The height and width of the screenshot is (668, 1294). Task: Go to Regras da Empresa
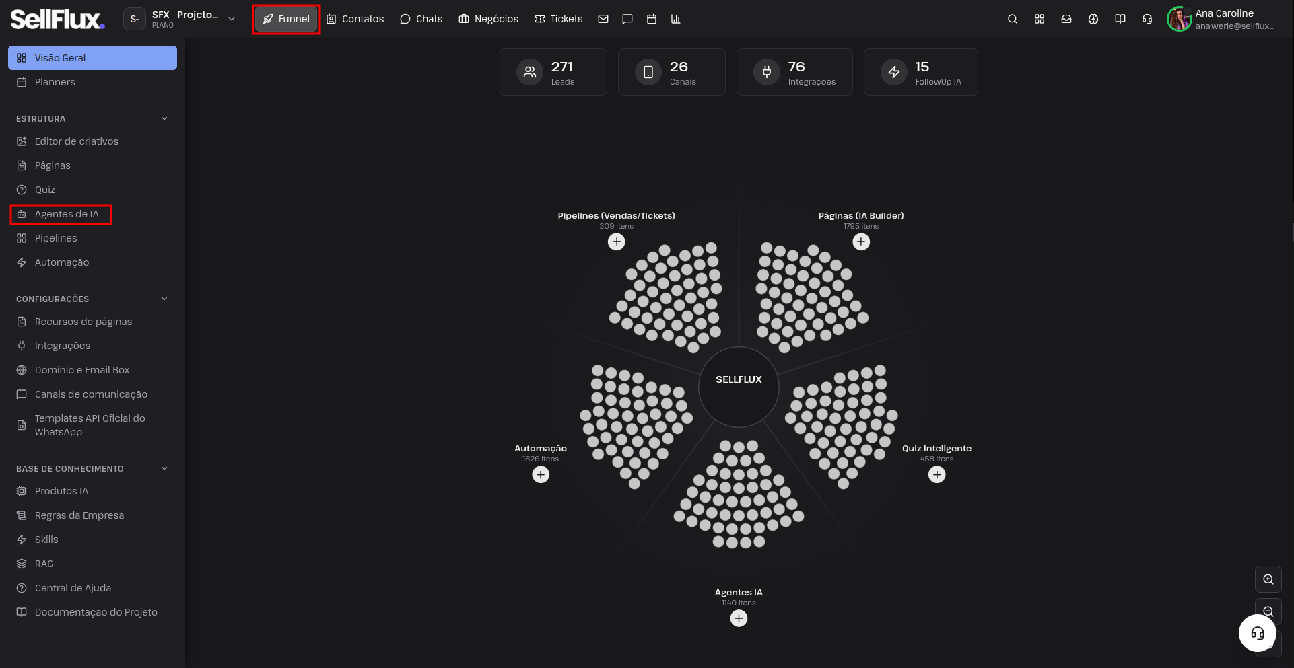coord(92,515)
